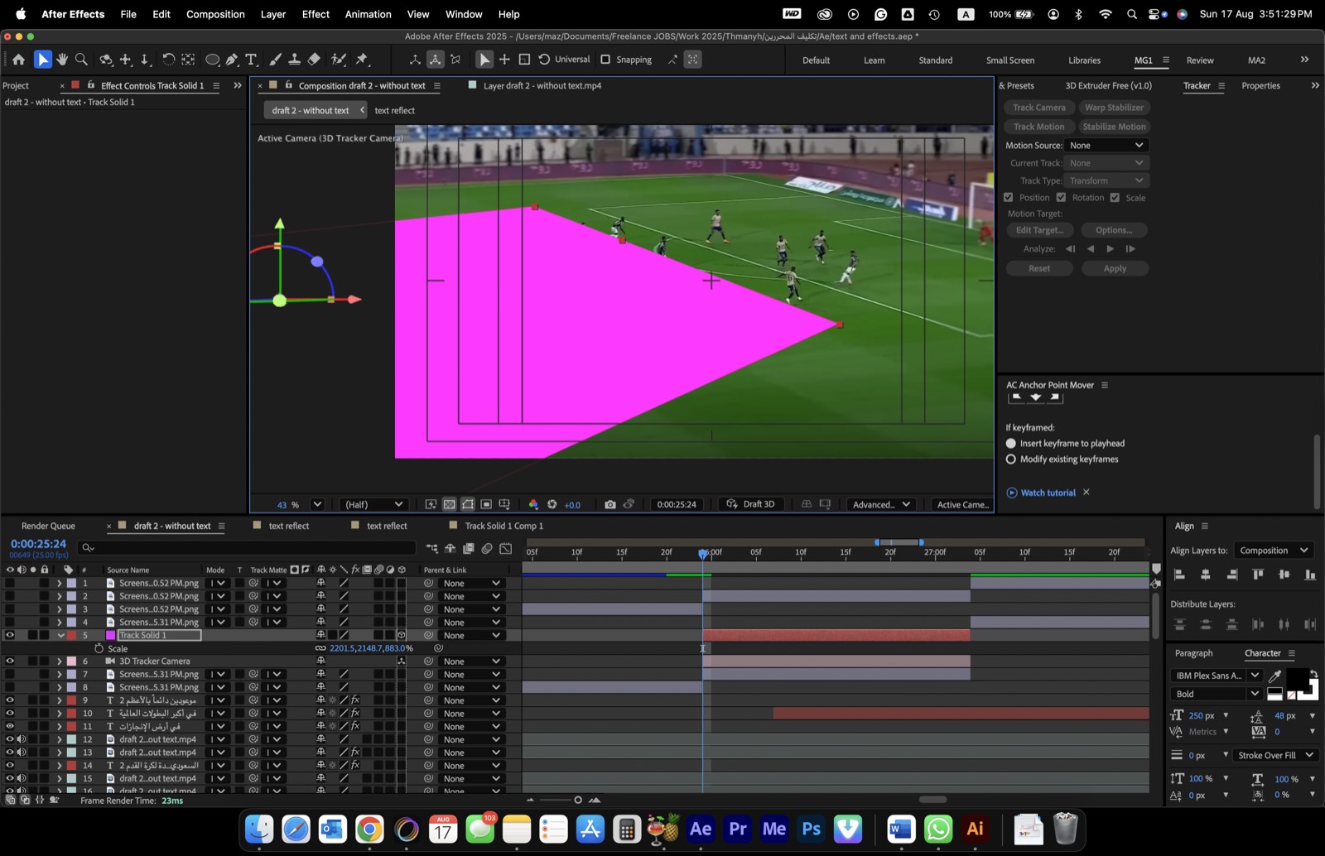Uncheck the Position checkbox in Tracker
Screen dimensions: 1325x856
1009,198
